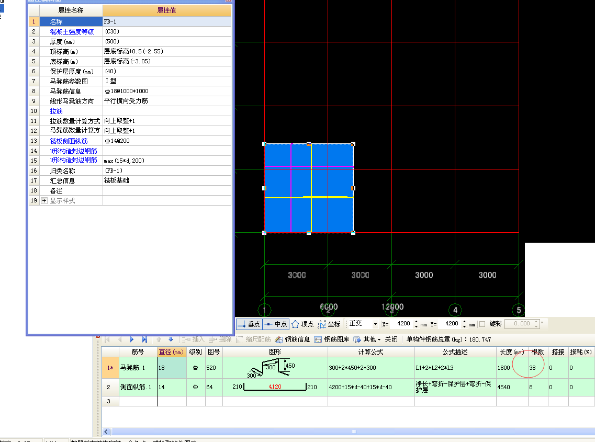Click the 侧面纵筋 shape diagram with 4120
This screenshot has height=442, width=595.
click(275, 387)
